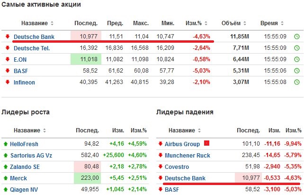Click the Пред. column header
304x195 pixels.
click(115, 23)
